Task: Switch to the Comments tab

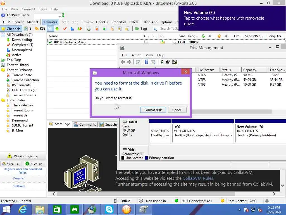Action: pos(85,125)
